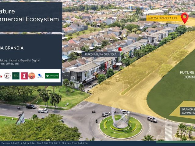Click the 'mmercial Ecosystem' heading text
Screen dimensions: 195x146
[x=29, y=19]
